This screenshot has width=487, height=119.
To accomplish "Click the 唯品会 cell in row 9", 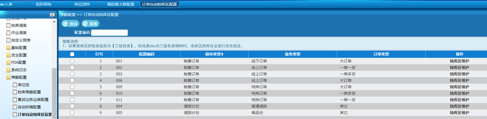I will pyautogui.click(x=257, y=113).
